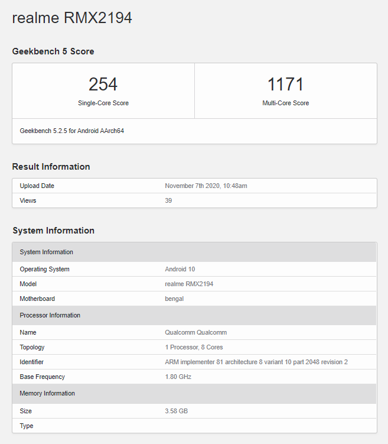Click the multi-core score value 1171
Viewport: 388px width, 444px height.
click(285, 84)
